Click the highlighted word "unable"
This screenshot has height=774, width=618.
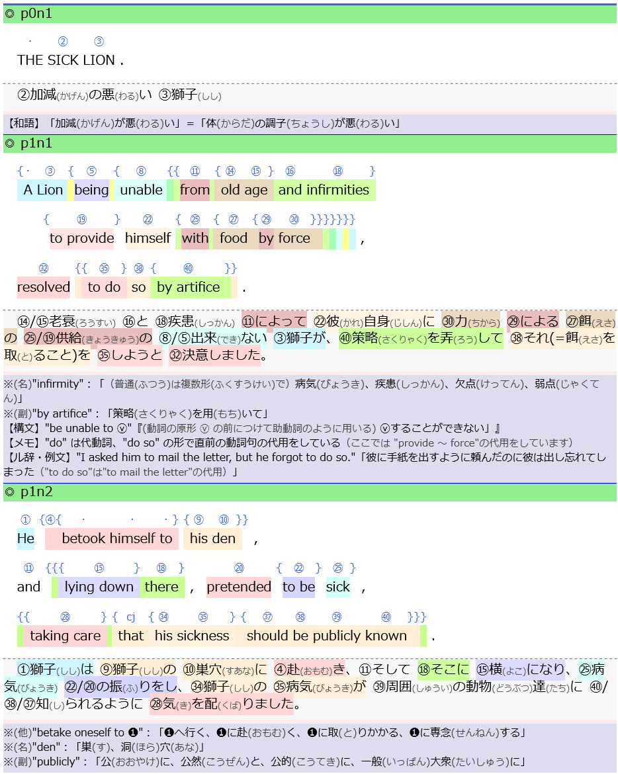coord(141,190)
